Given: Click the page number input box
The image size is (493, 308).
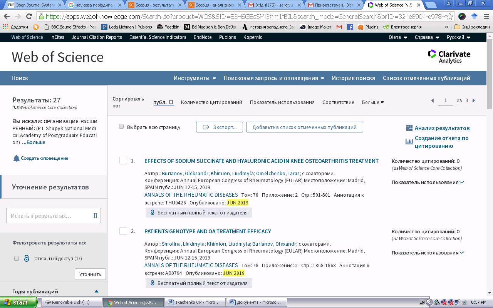Looking at the screenshot, I should point(446,100).
